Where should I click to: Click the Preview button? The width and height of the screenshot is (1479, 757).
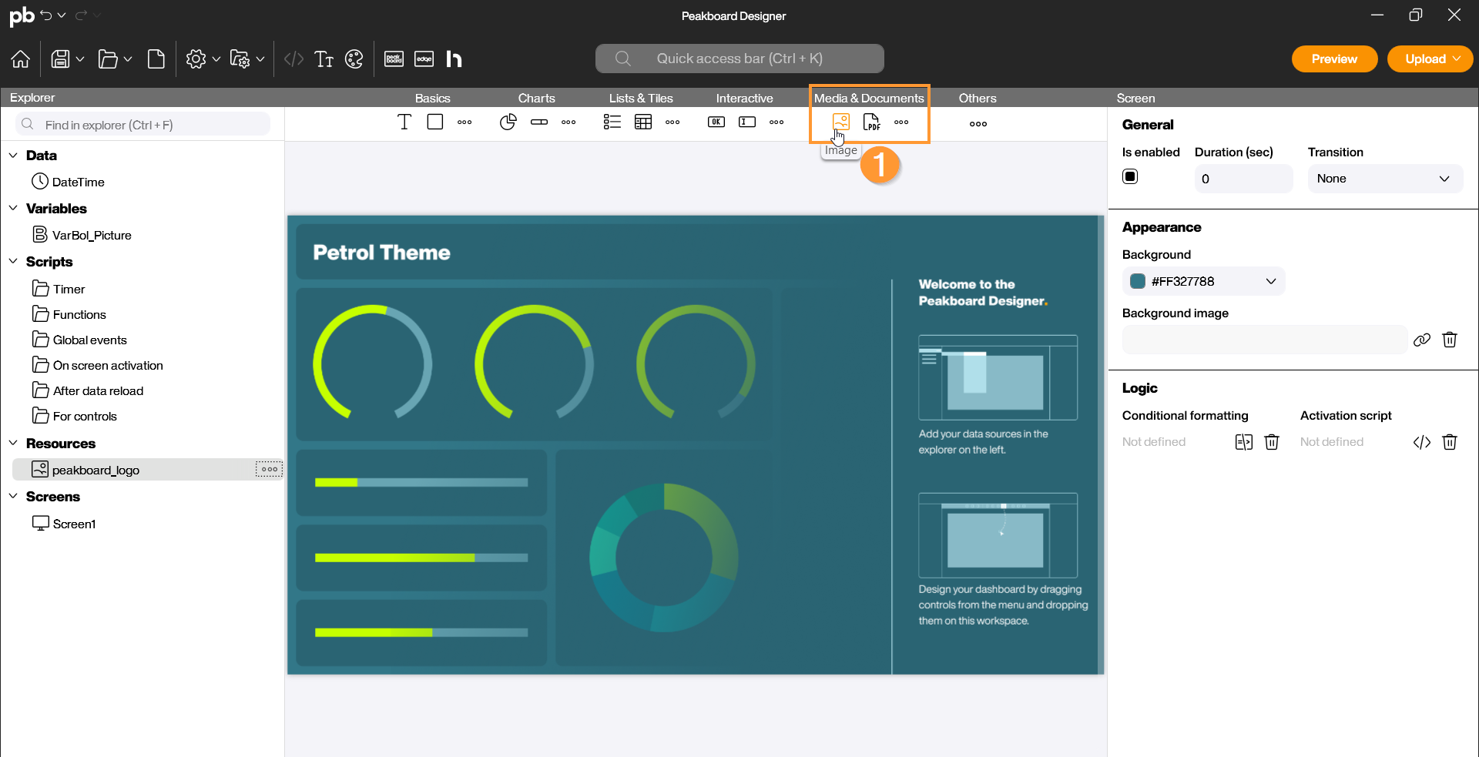[x=1334, y=59]
